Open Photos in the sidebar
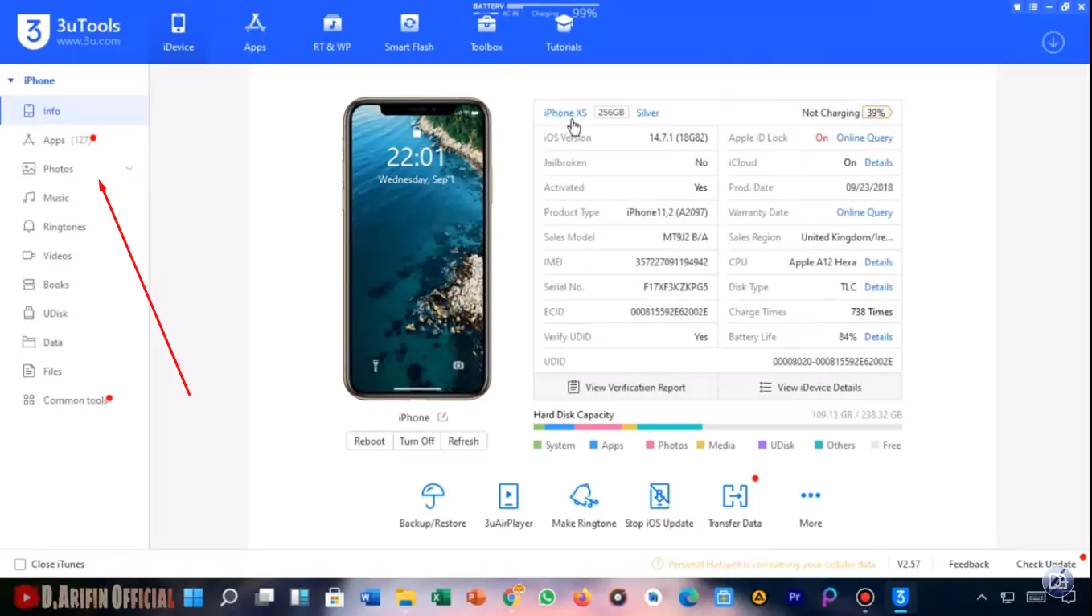Image resolution: width=1092 pixels, height=616 pixels. (x=74, y=169)
